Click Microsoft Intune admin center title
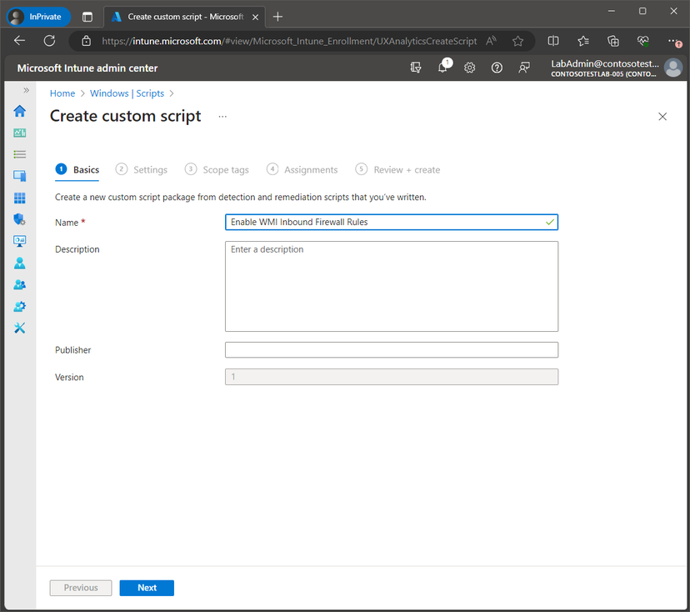This screenshot has width=690, height=612. tap(87, 68)
